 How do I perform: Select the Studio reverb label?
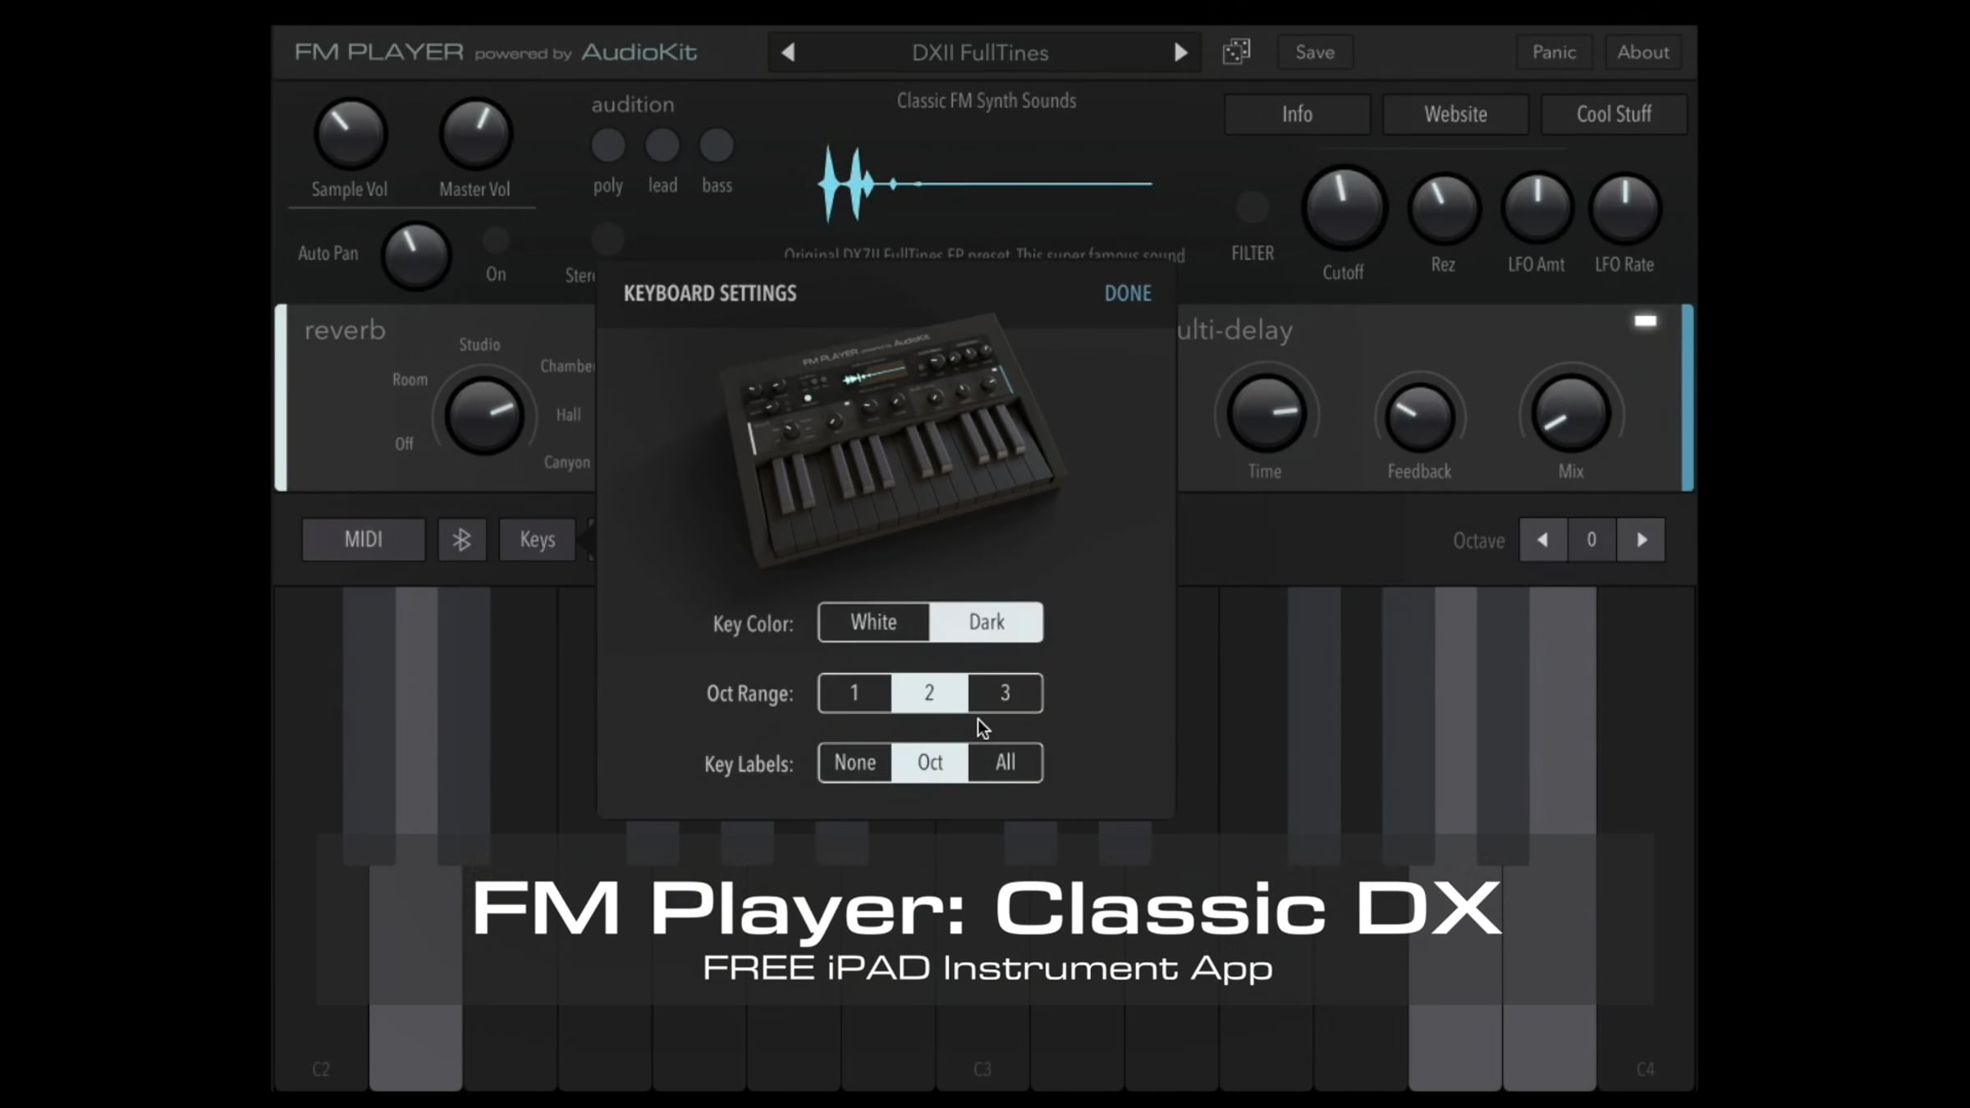pyautogui.click(x=479, y=345)
